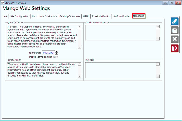Toggle Popup Terms on Sign-in checkbox
This screenshot has height=121, width=182.
coord(57,57)
